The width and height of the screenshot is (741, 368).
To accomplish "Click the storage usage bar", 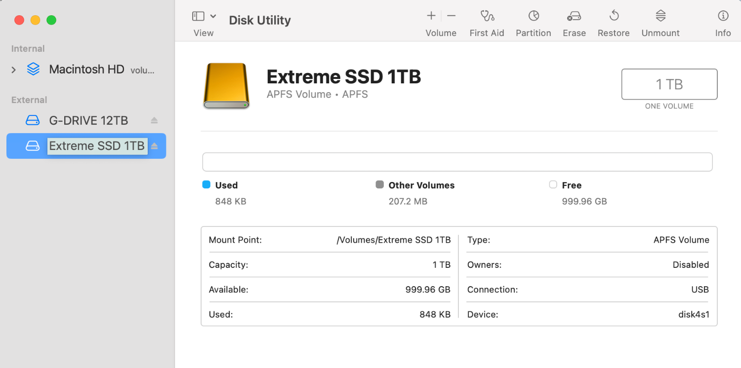I will pyautogui.click(x=457, y=162).
